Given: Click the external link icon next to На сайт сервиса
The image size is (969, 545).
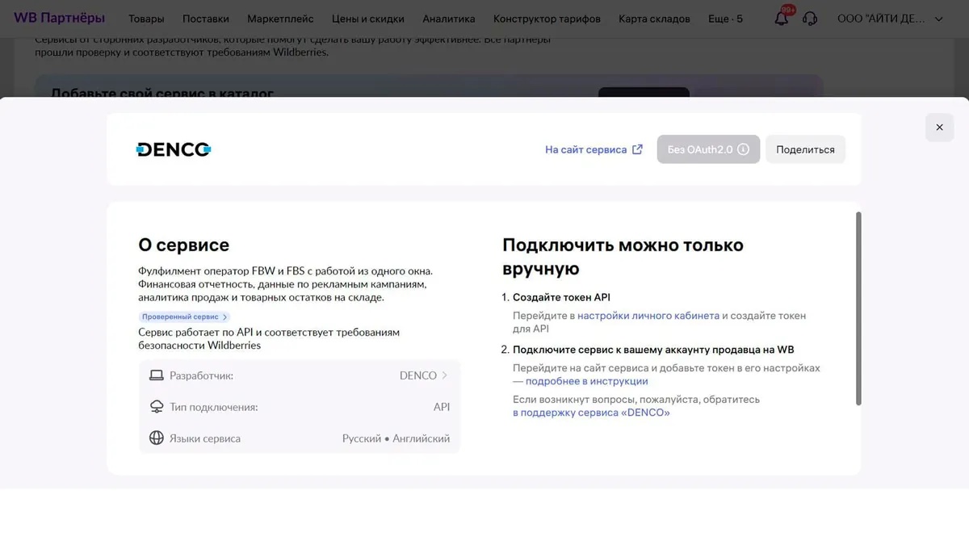Looking at the screenshot, I should 637,149.
